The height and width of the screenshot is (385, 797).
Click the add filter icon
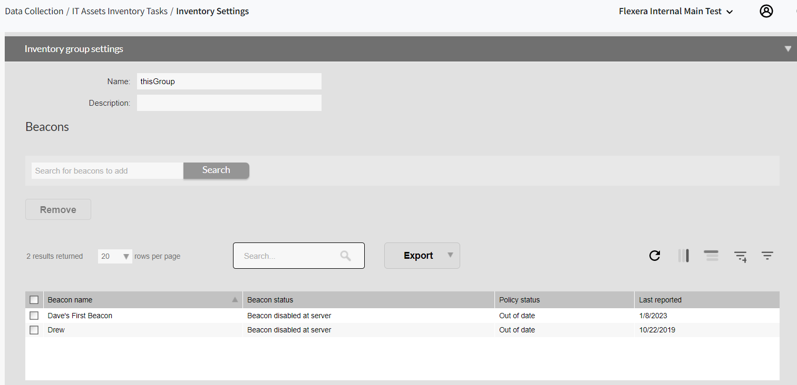coord(741,256)
